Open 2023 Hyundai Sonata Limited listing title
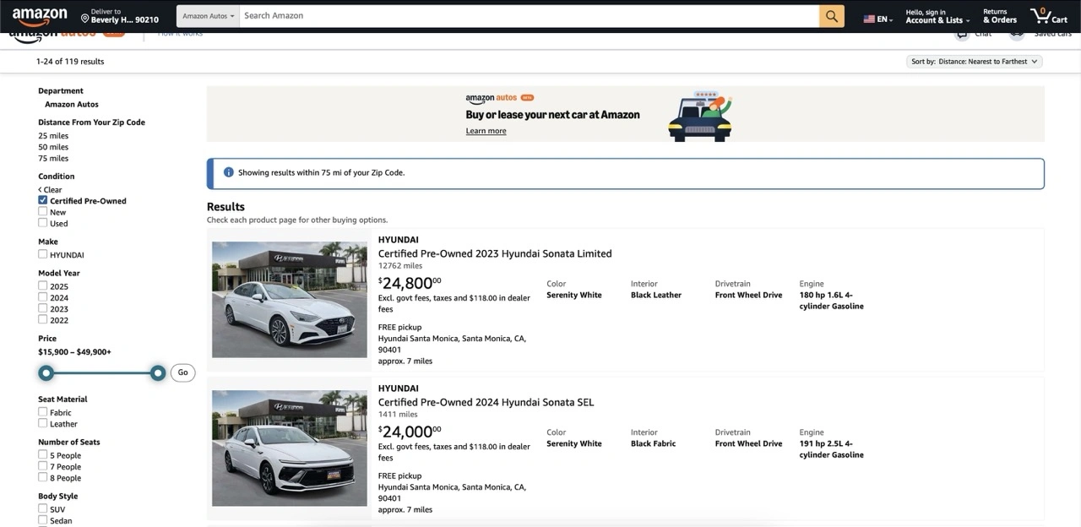The image size is (1081, 527). point(495,253)
